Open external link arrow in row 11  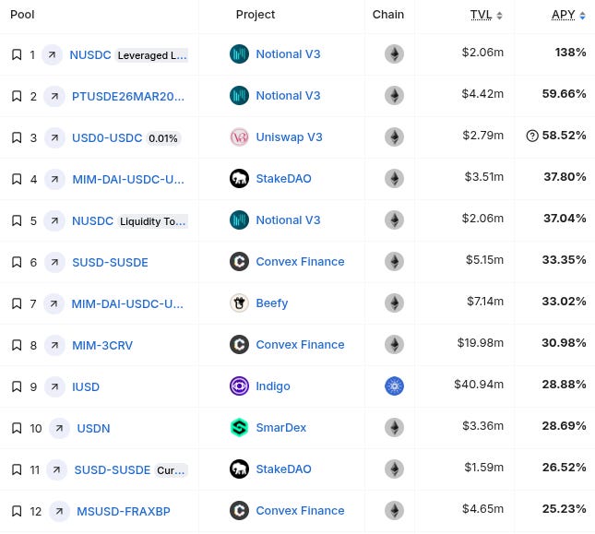57,470
